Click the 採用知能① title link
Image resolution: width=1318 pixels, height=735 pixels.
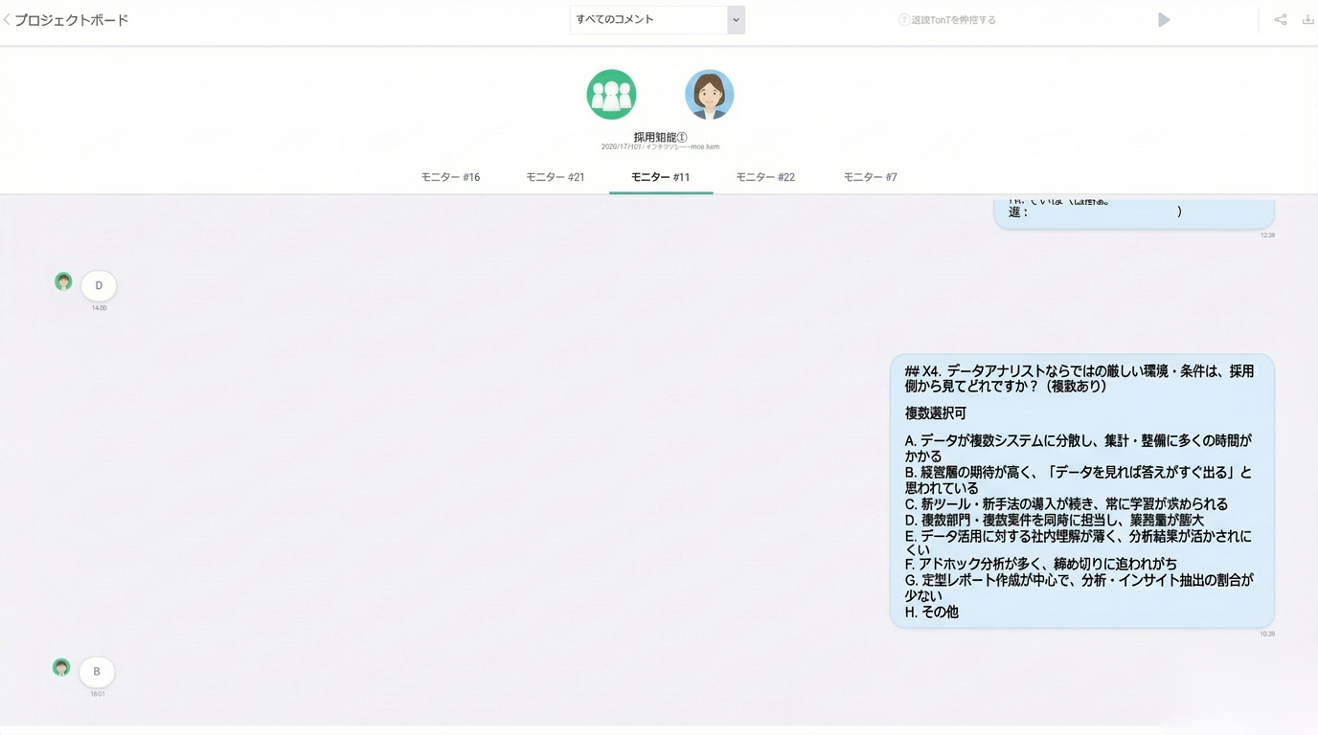click(x=660, y=136)
